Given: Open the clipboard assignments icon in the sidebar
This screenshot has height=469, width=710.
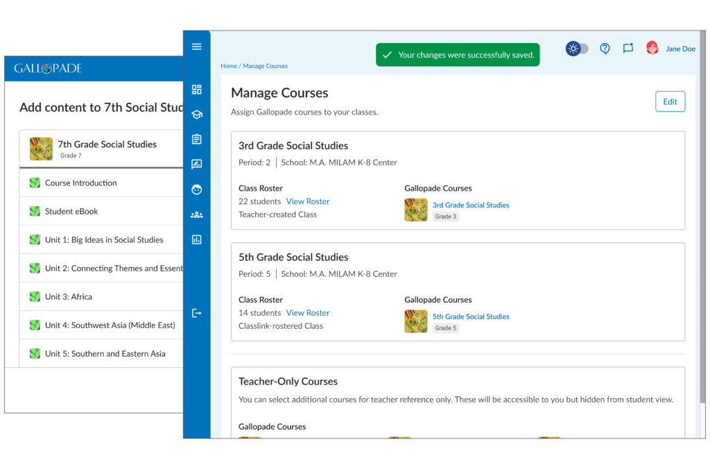Looking at the screenshot, I should (x=196, y=139).
